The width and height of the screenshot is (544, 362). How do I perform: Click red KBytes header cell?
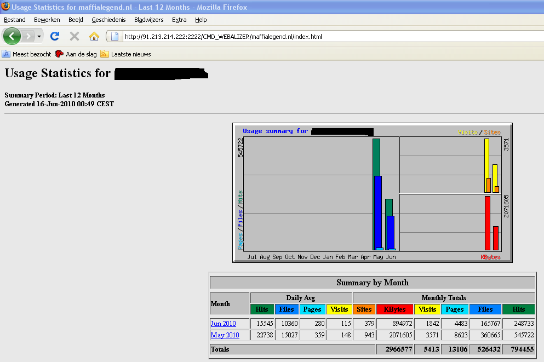tap(395, 309)
